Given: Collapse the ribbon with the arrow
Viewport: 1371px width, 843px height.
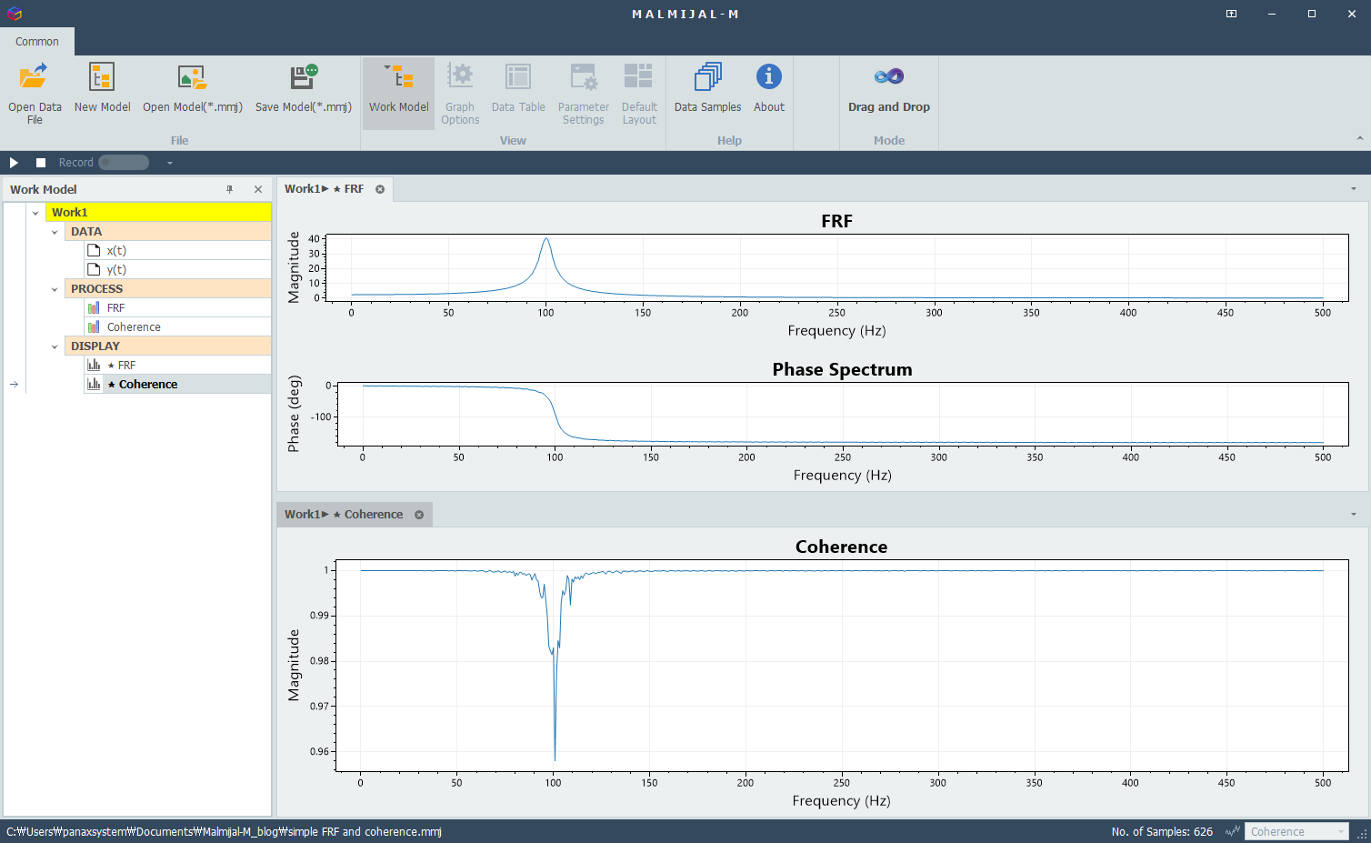Looking at the screenshot, I should [1360, 138].
